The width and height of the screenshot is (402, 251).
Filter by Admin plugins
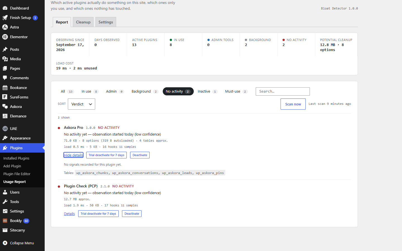[115, 91]
